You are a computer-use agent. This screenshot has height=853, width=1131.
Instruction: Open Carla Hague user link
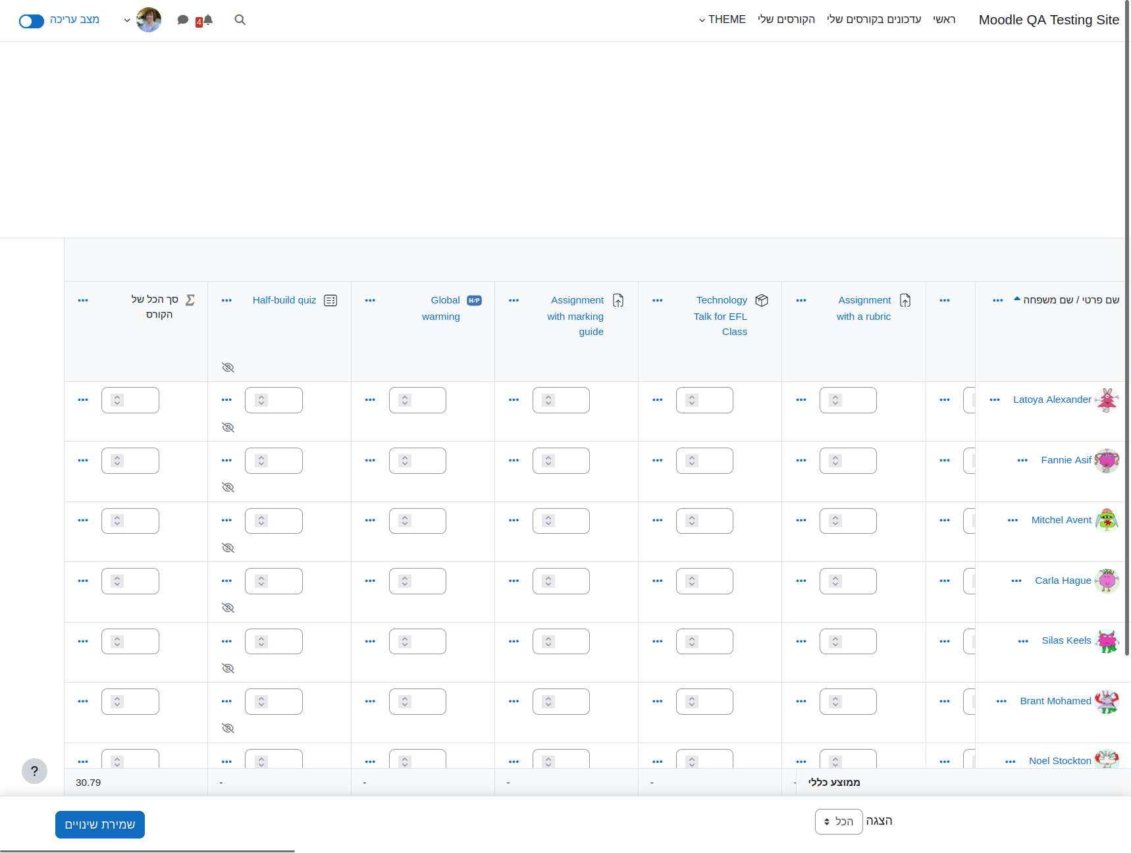point(1063,581)
